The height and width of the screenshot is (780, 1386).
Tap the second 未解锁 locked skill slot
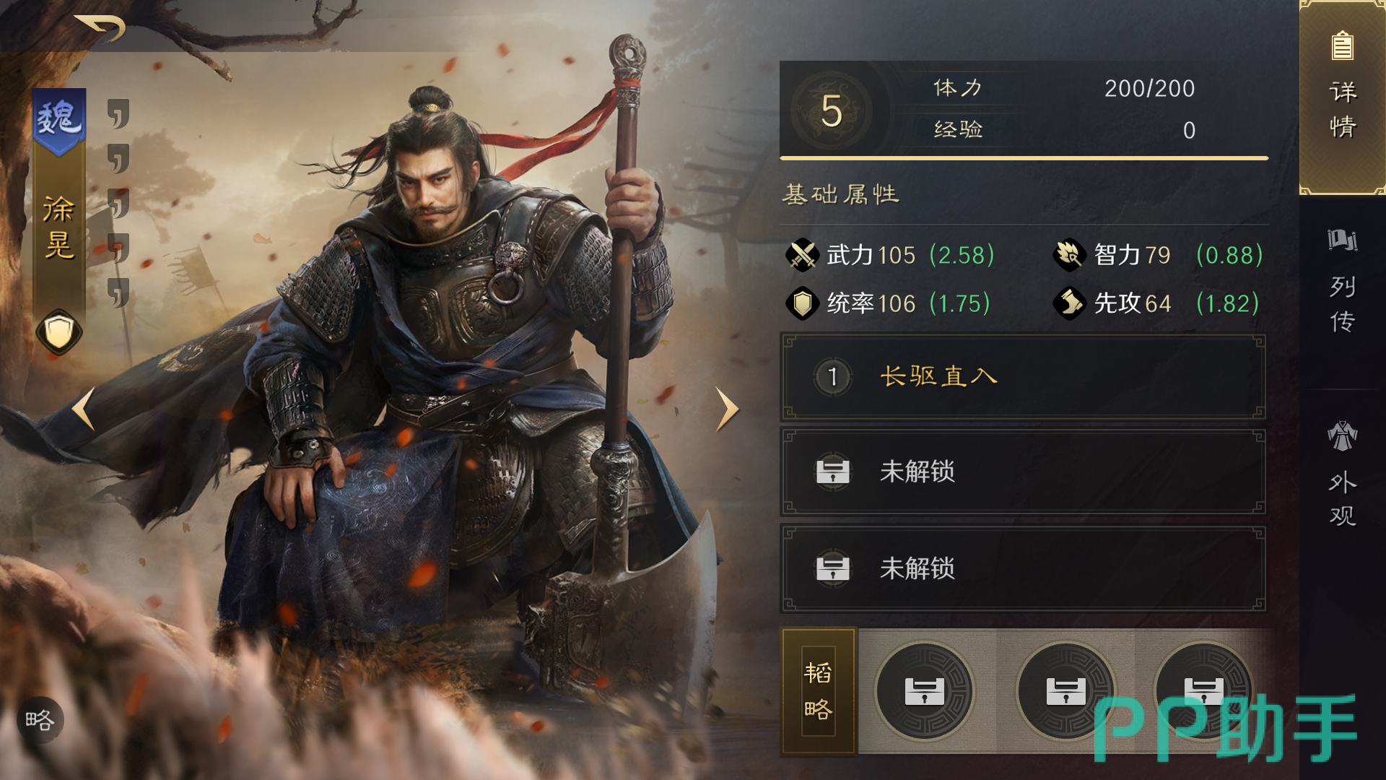coord(1023,569)
